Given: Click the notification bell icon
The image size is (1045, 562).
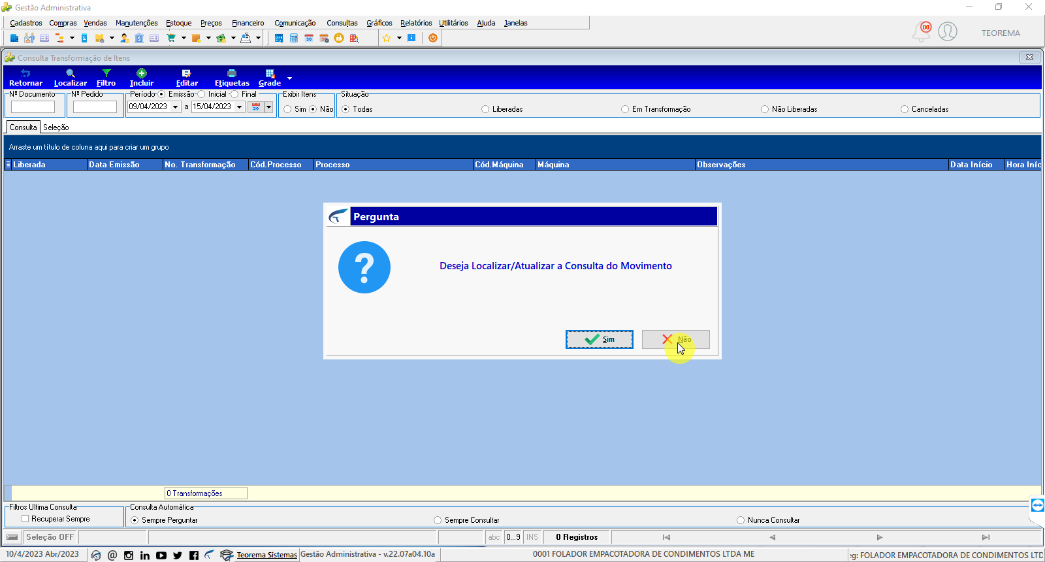Looking at the screenshot, I should (x=922, y=31).
